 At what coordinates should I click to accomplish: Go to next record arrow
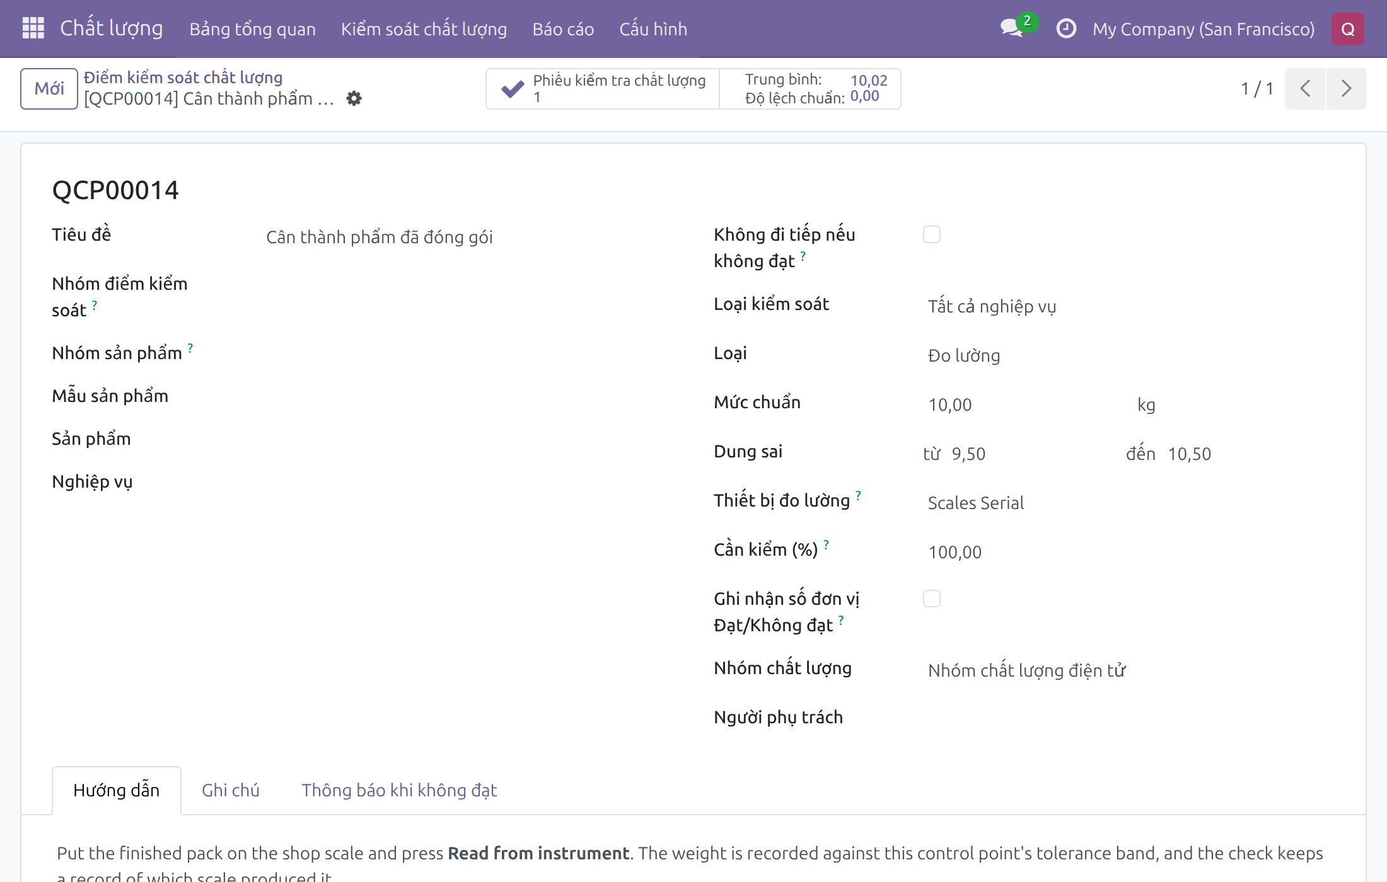coord(1346,88)
